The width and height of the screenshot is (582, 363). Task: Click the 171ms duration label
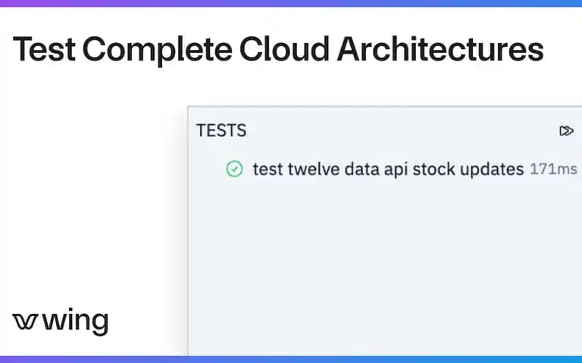coord(553,169)
